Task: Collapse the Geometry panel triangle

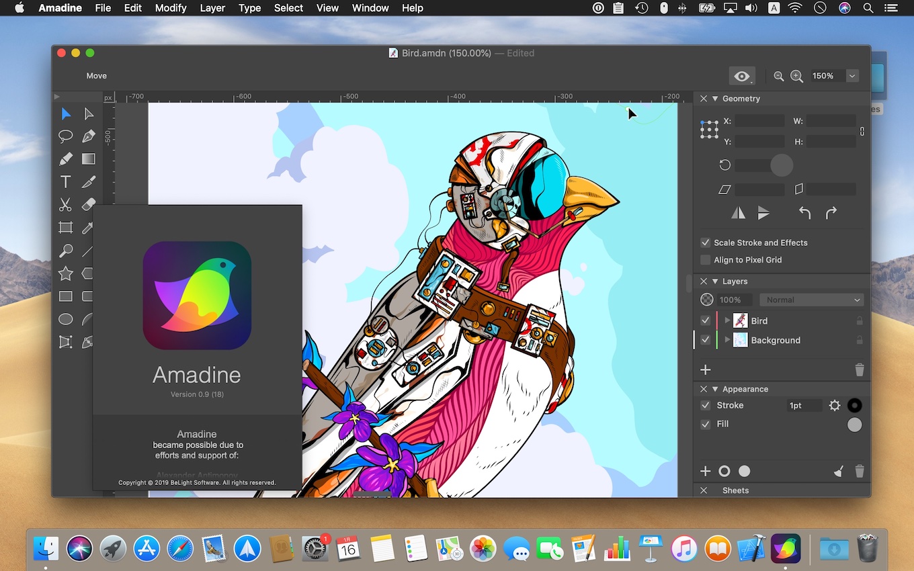Action: coord(715,99)
